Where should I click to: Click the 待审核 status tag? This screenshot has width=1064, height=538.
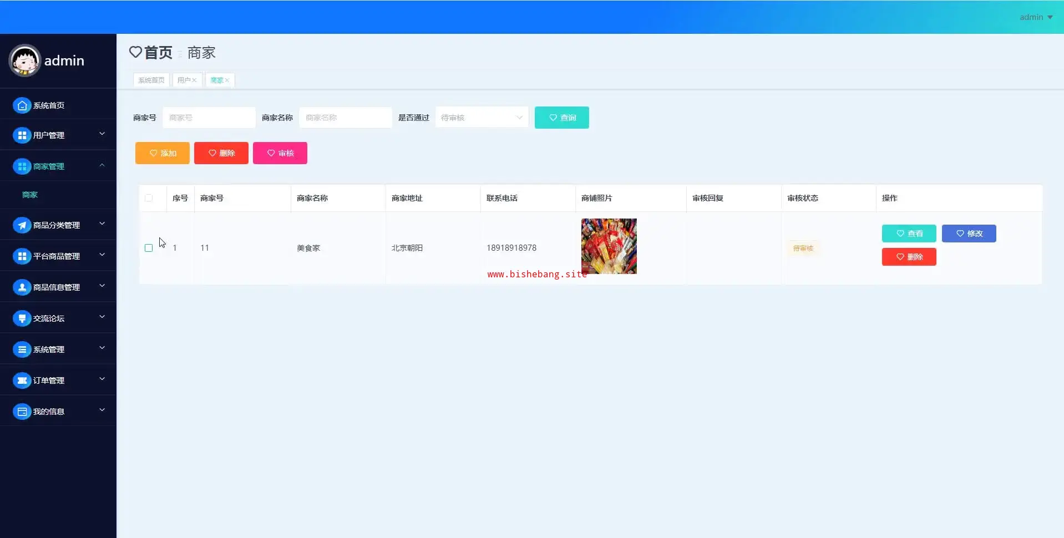(803, 248)
